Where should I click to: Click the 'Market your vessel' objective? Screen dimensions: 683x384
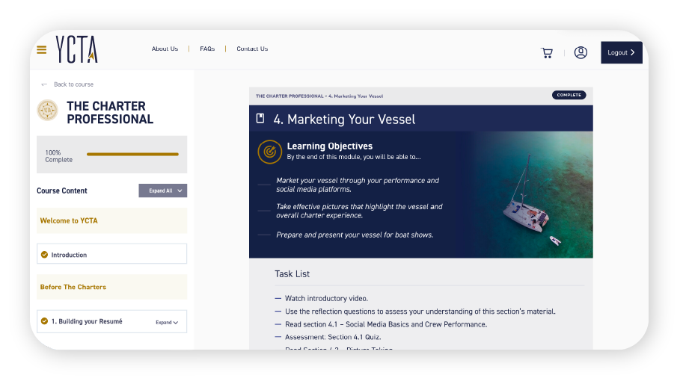(x=358, y=185)
